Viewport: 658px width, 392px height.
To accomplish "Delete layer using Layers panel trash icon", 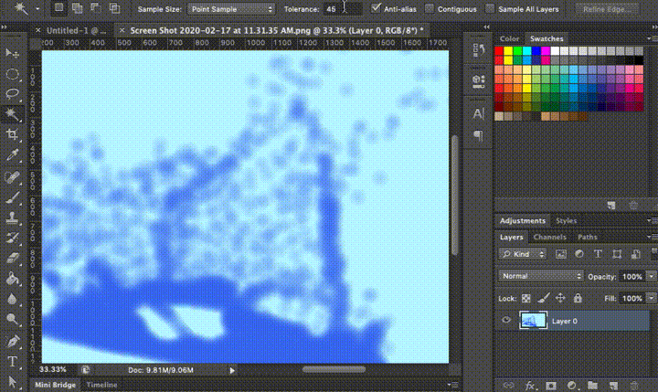I will click(x=633, y=386).
